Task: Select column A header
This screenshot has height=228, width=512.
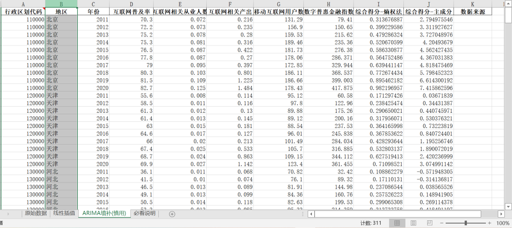Action: 23,4
